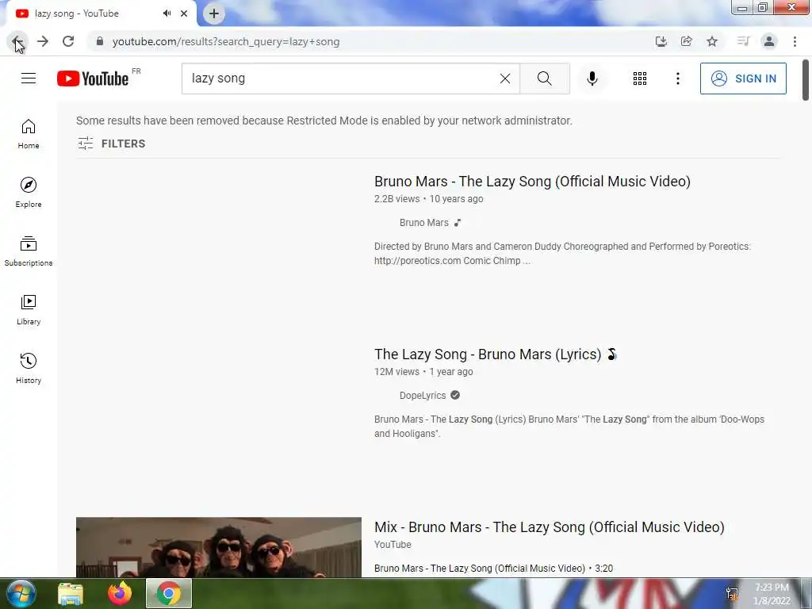Image resolution: width=812 pixels, height=609 pixels.
Task: Click '2.2B views' text
Action: (x=396, y=199)
